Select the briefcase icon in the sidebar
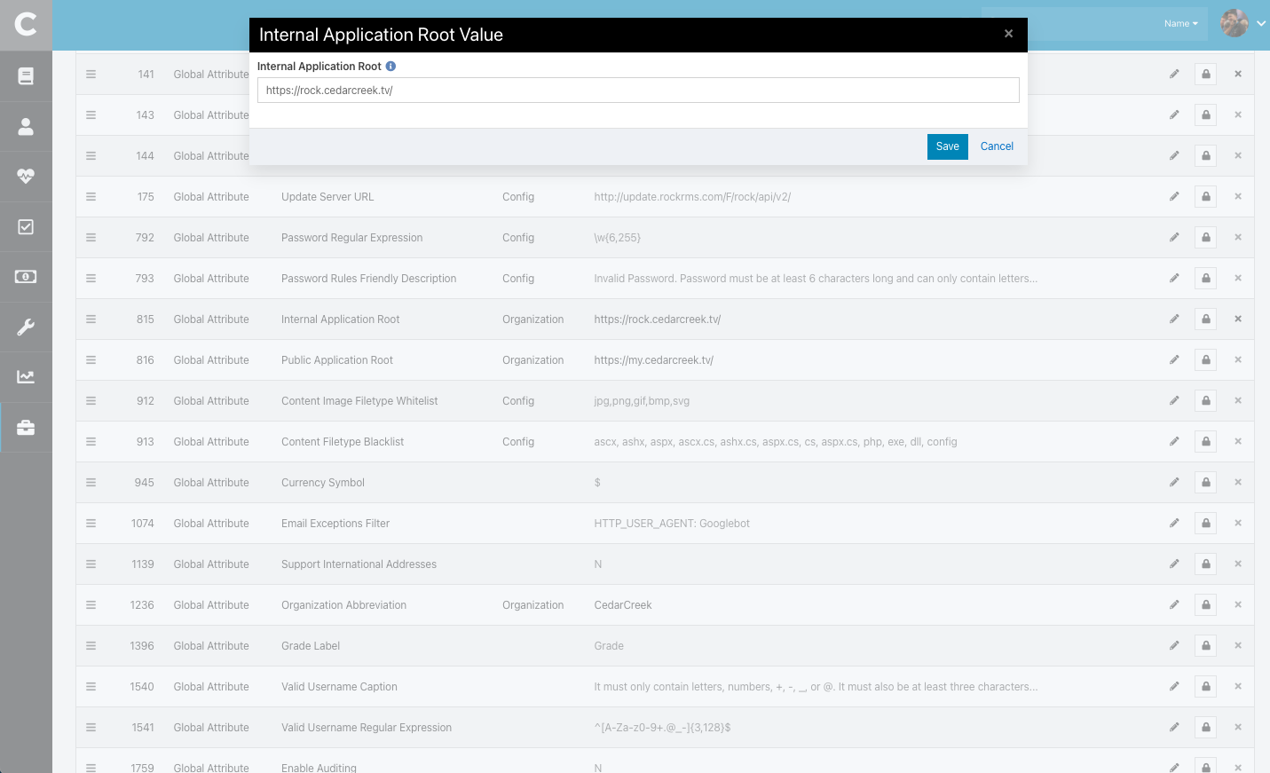Image resolution: width=1270 pixels, height=773 pixels. pos(26,427)
